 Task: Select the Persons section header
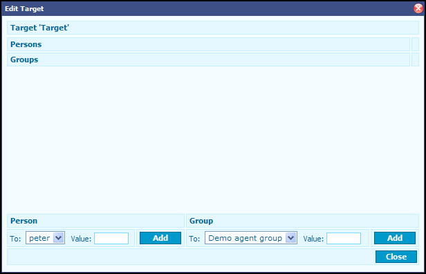pyautogui.click(x=208, y=44)
